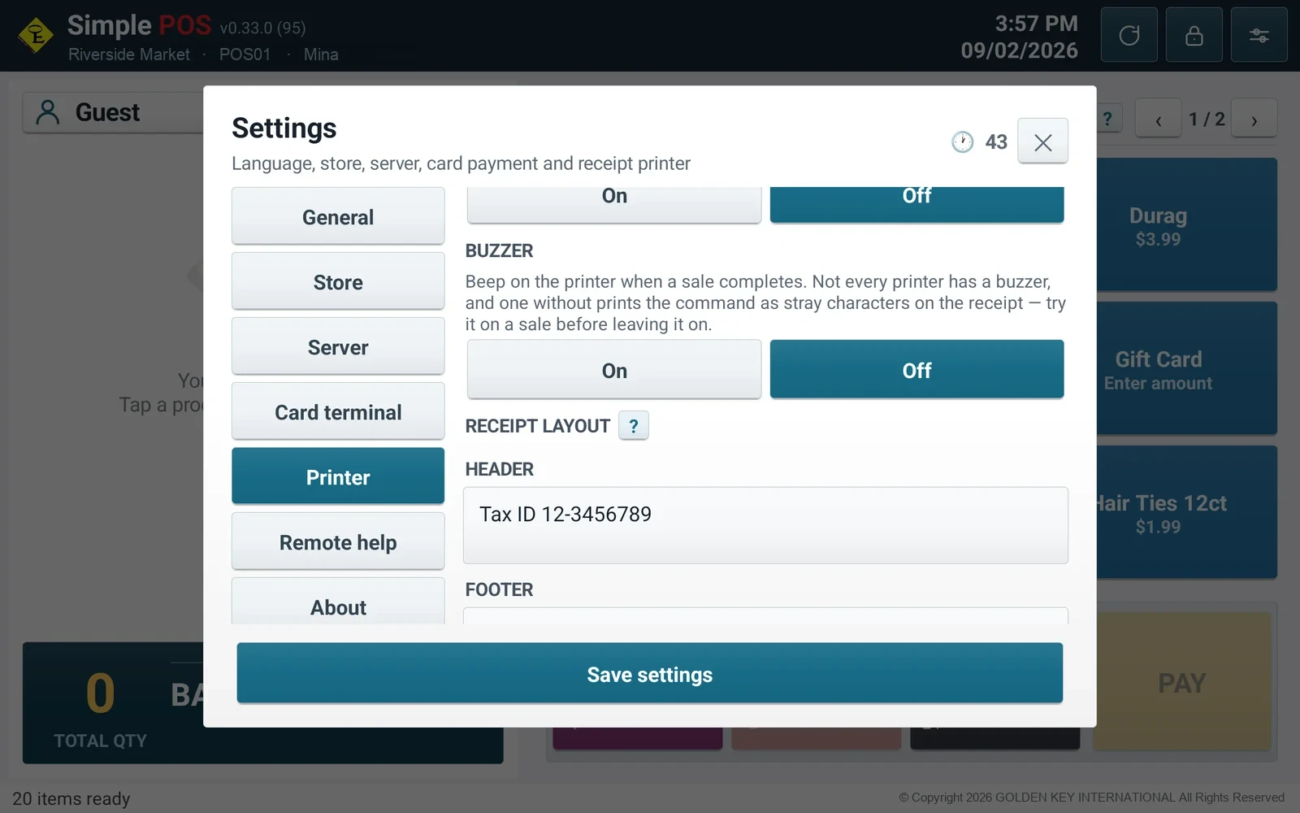Click the 'TOTAL QTY' label

[101, 741]
